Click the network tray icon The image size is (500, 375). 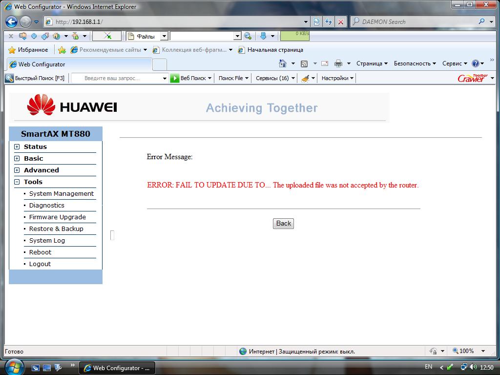464,367
